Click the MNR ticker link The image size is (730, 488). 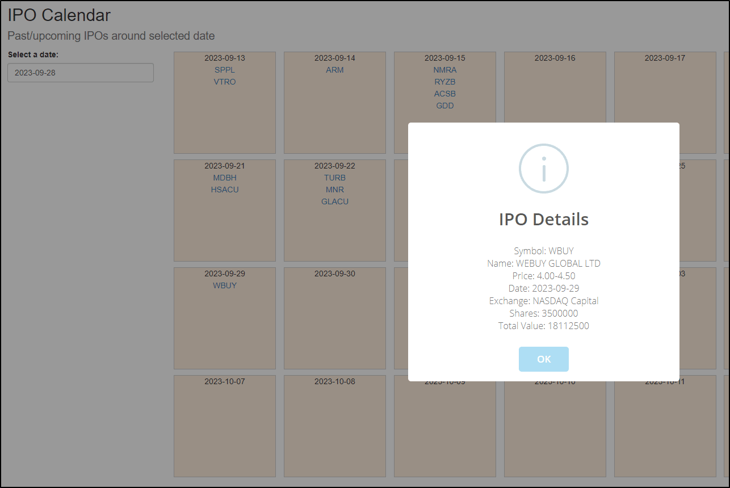tap(335, 190)
